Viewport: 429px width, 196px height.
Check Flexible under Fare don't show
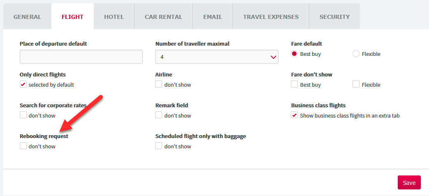(356, 85)
